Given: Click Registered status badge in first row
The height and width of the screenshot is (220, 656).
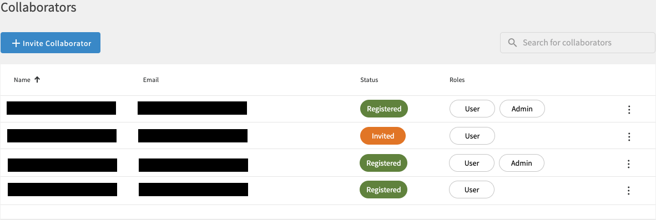Looking at the screenshot, I should [384, 109].
